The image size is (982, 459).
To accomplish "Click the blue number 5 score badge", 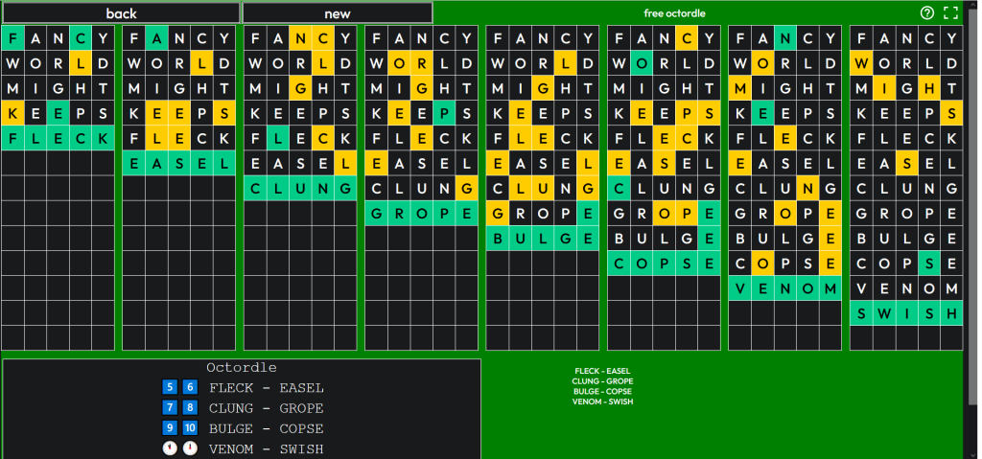I will (171, 387).
